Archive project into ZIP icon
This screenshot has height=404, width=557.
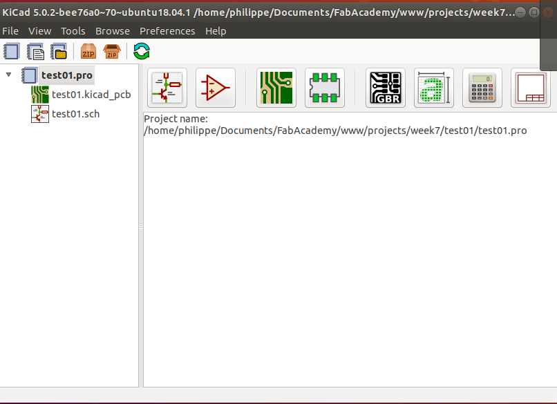pyautogui.click(x=88, y=52)
